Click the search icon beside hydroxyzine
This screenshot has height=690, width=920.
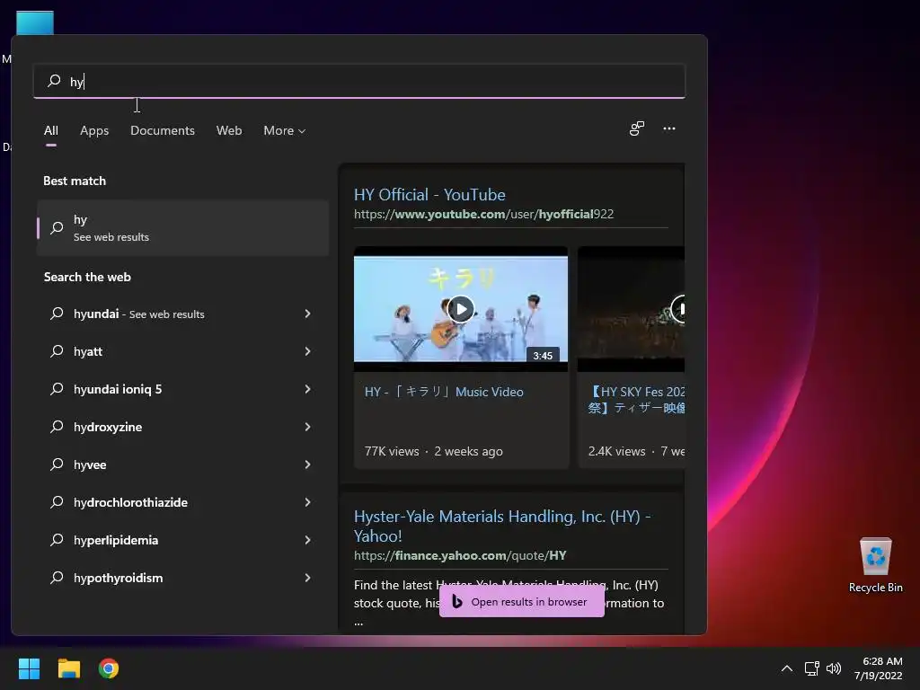pos(57,427)
